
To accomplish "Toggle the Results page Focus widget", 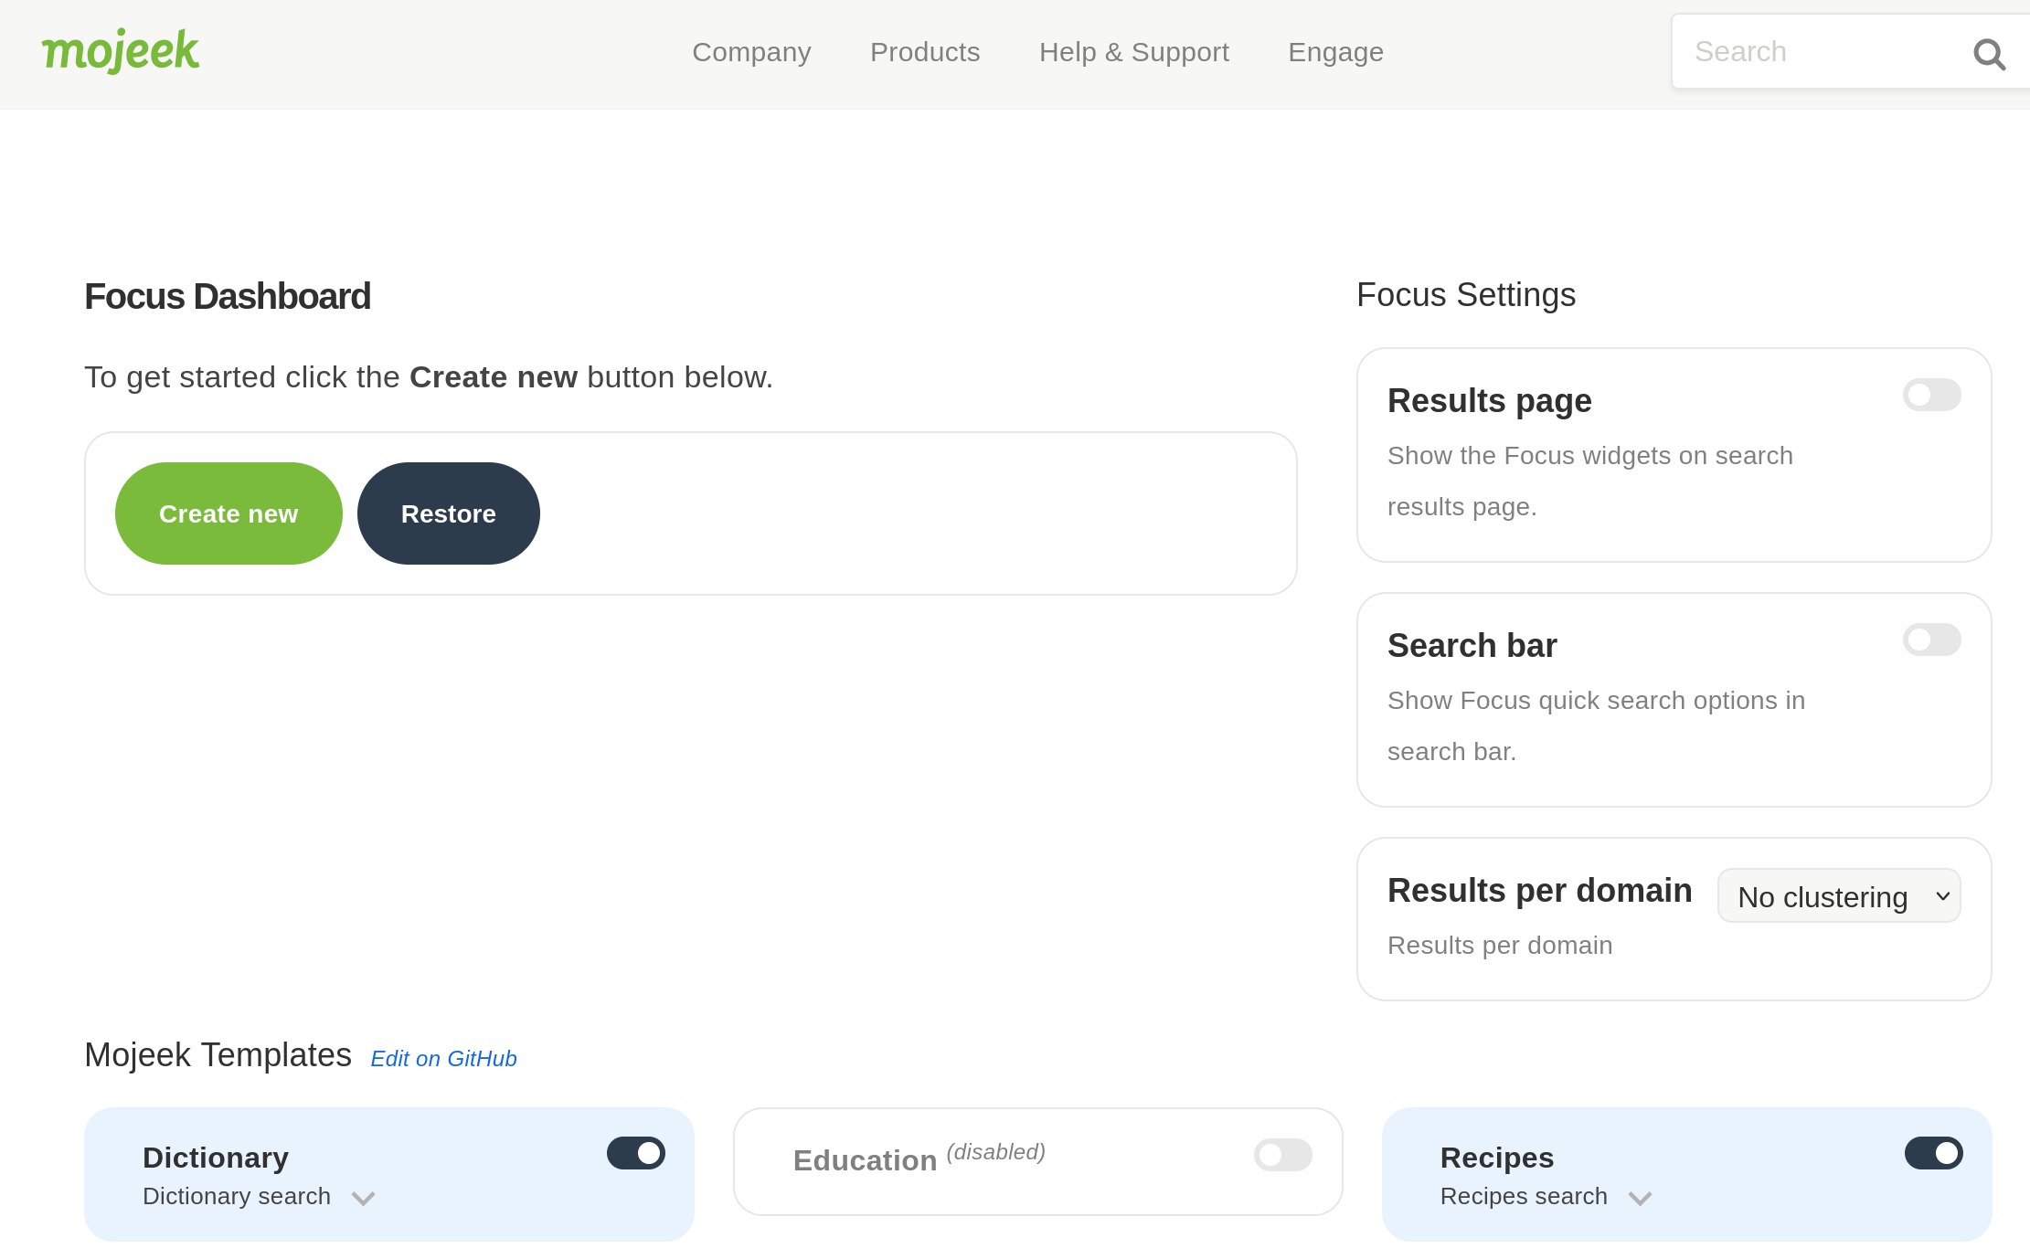I will [1931, 393].
